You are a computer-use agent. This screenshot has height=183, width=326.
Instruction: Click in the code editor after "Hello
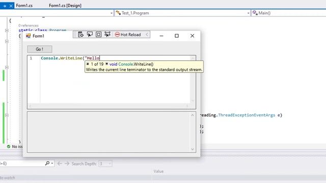[100, 58]
